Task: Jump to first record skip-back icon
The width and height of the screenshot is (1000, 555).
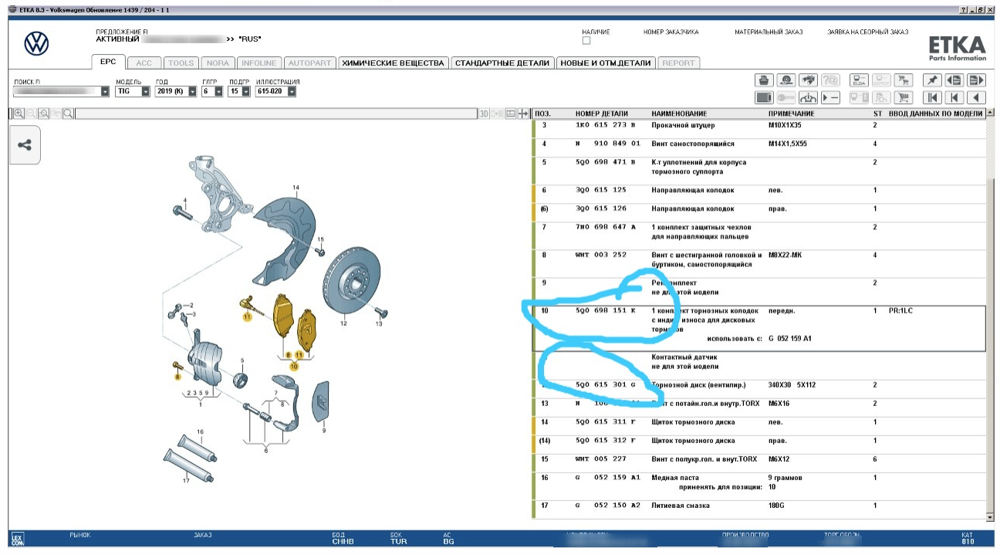Action: pos(932,97)
